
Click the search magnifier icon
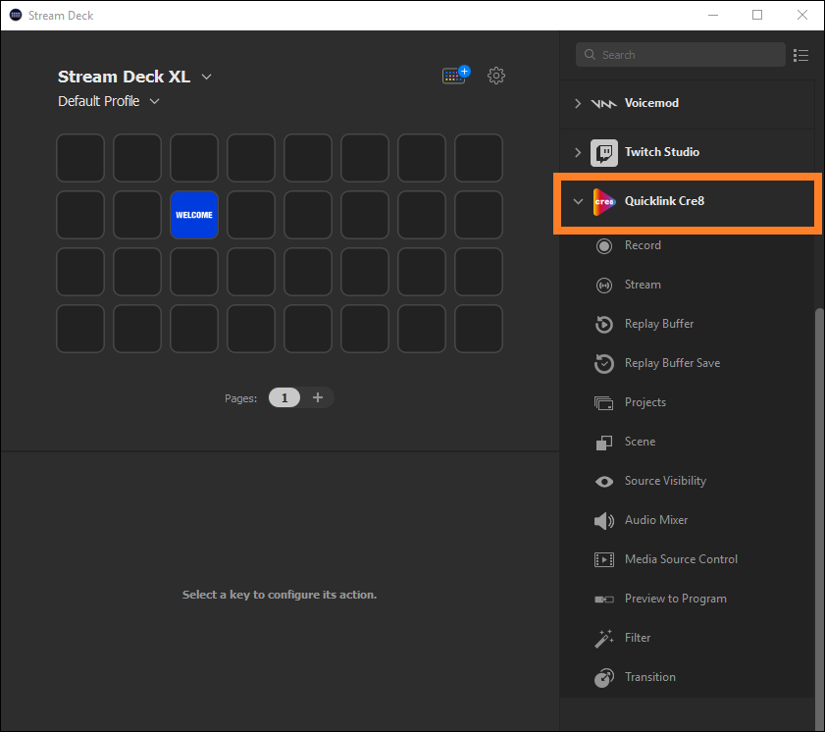point(590,55)
